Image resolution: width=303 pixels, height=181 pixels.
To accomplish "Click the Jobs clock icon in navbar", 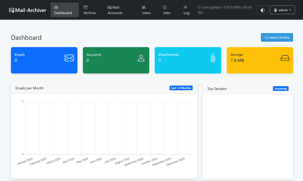I will click(x=165, y=7).
